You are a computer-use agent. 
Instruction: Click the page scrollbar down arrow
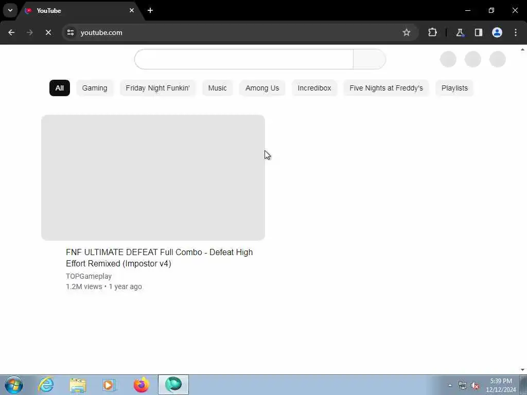tap(523, 370)
